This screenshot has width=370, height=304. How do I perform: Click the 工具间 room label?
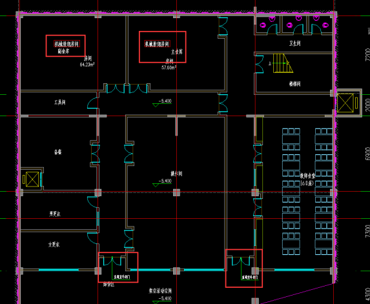(x=59, y=103)
